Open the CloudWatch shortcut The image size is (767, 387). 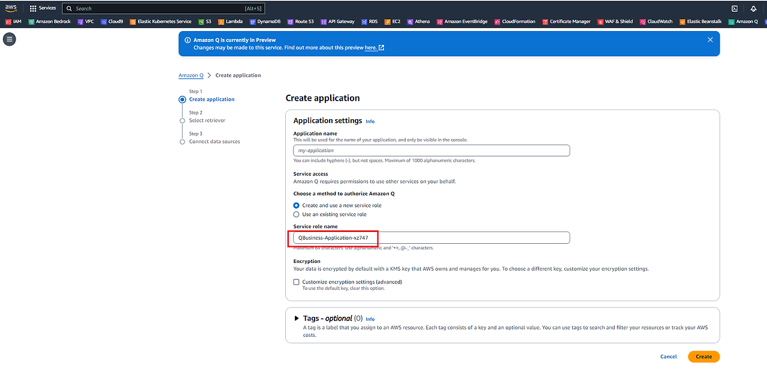pyautogui.click(x=656, y=22)
